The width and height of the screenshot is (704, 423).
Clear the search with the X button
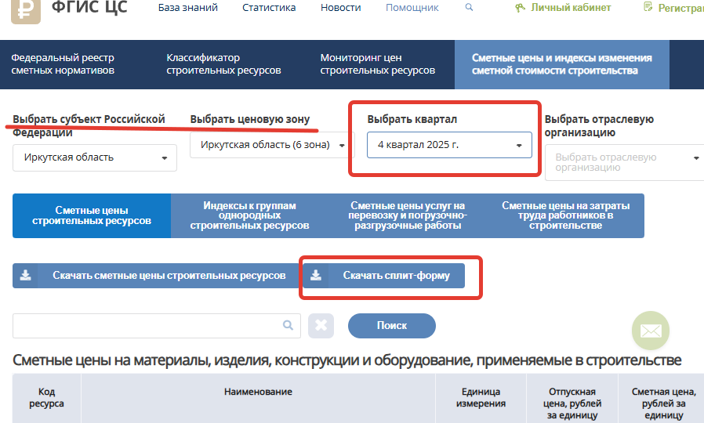pyautogui.click(x=321, y=325)
